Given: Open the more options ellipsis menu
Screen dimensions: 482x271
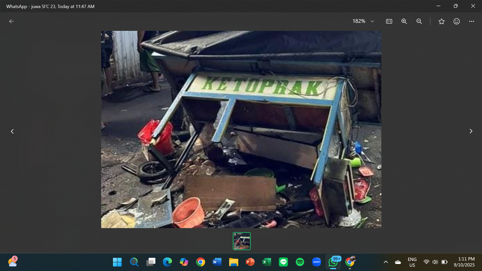Looking at the screenshot, I should click(x=471, y=21).
